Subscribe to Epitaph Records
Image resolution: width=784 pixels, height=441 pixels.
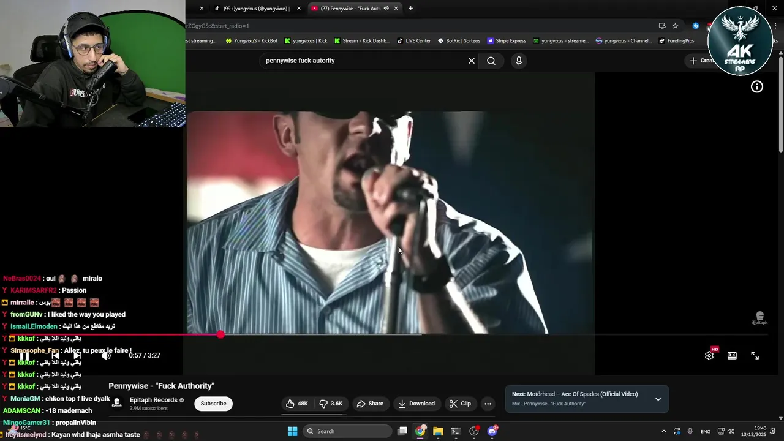(214, 404)
